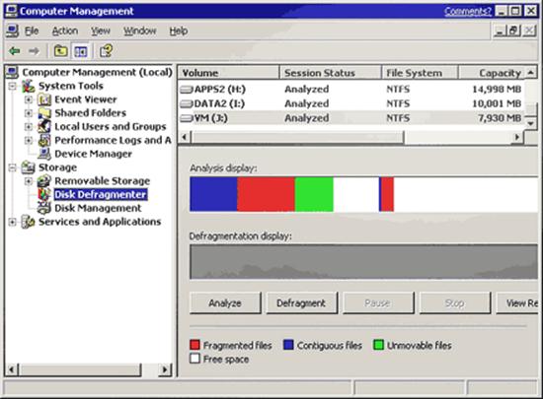Open the Action menu
The image size is (543, 399).
pos(65,32)
